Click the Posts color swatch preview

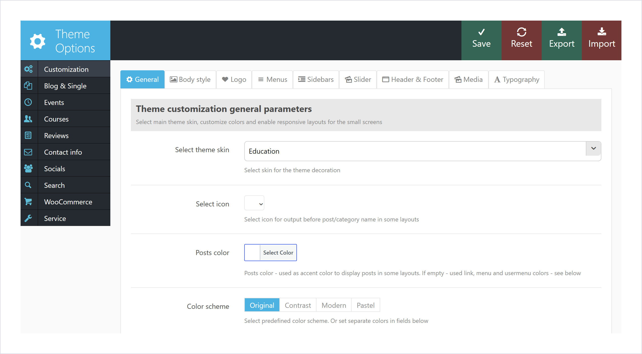click(x=252, y=253)
